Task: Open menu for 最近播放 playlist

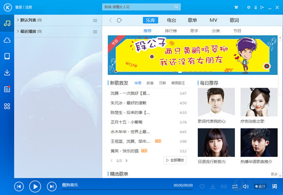Action: pos(95,32)
